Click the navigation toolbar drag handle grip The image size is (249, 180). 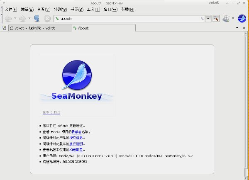[x=2, y=19]
